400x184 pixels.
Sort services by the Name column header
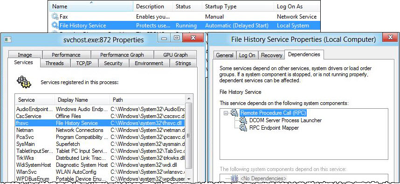91,7
